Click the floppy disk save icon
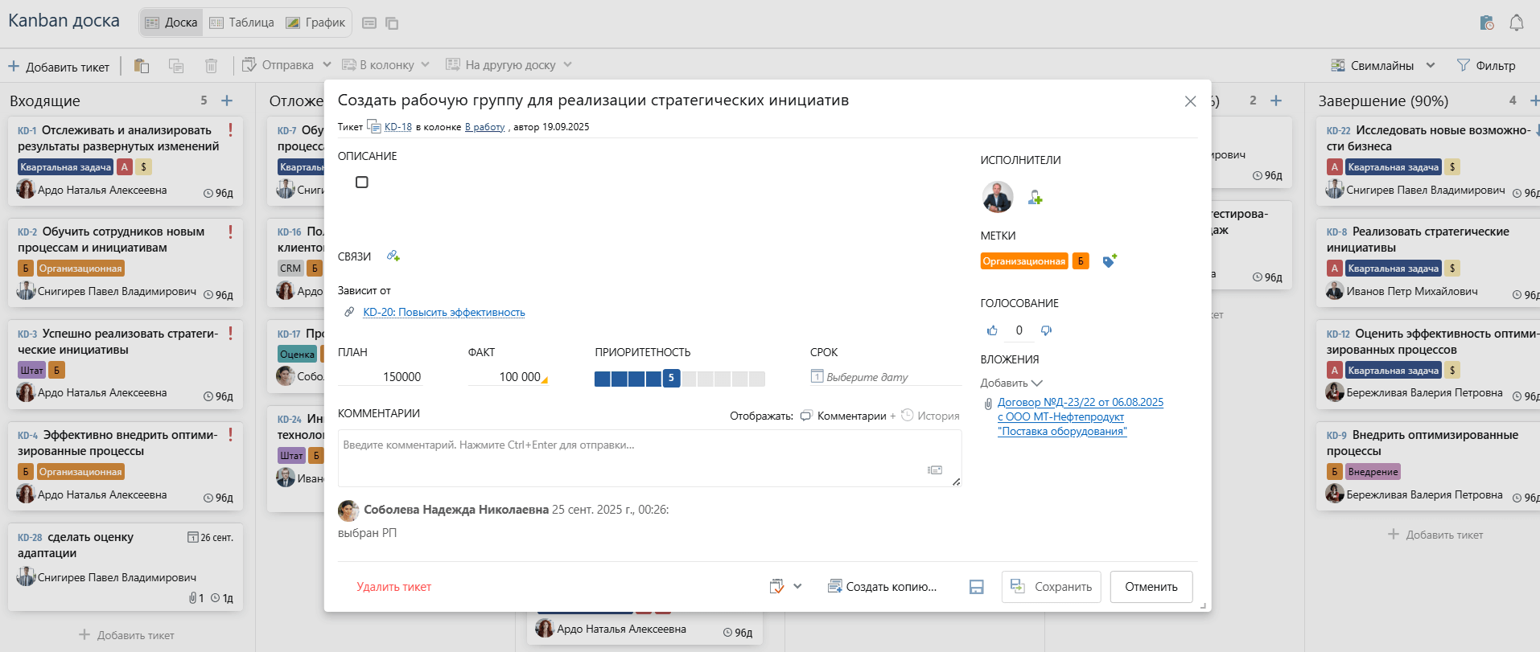 pyautogui.click(x=976, y=587)
